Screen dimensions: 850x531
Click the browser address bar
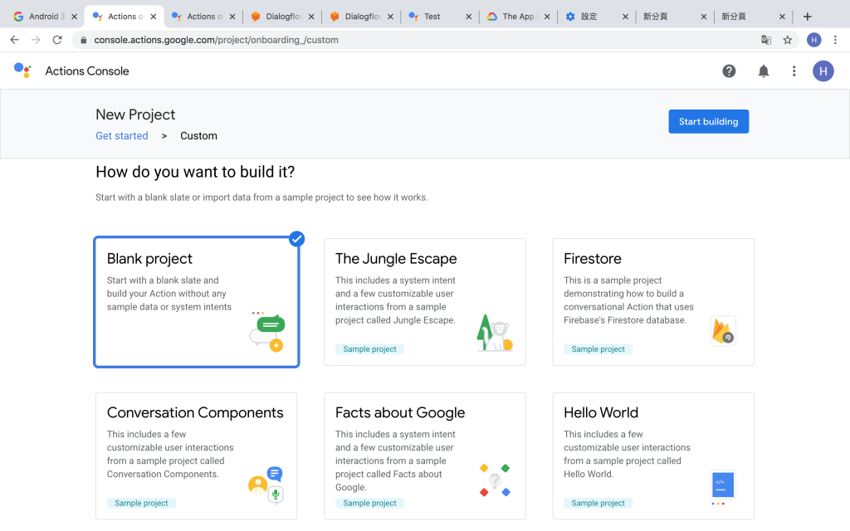pyautogui.click(x=415, y=40)
